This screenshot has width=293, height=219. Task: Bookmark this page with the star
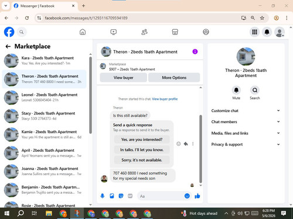(x=262, y=18)
